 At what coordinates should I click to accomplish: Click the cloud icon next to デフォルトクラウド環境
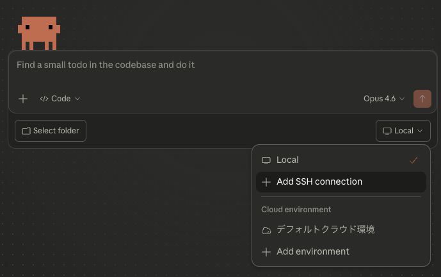[266, 230]
